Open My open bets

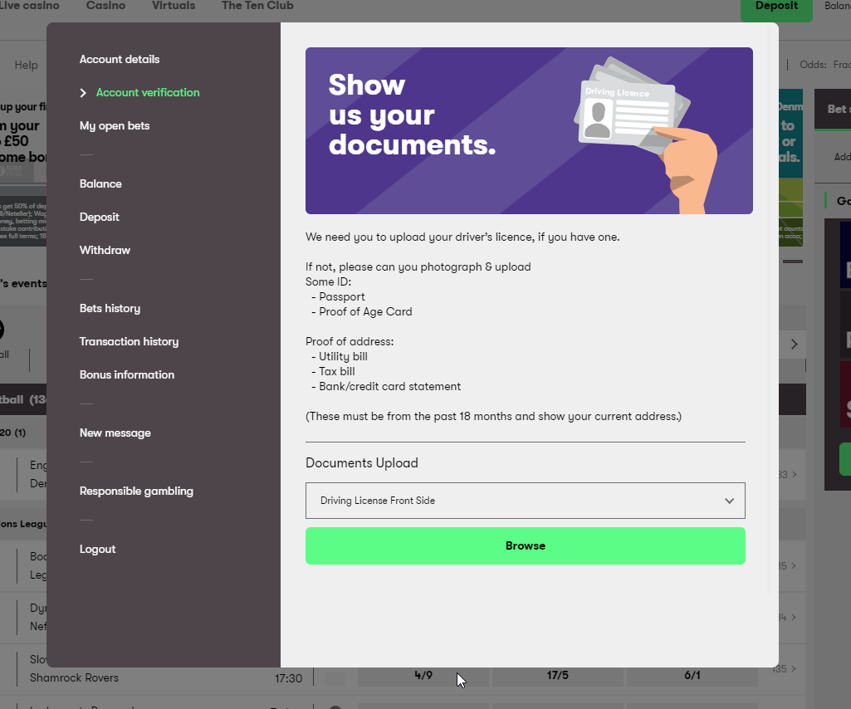pyautogui.click(x=115, y=126)
